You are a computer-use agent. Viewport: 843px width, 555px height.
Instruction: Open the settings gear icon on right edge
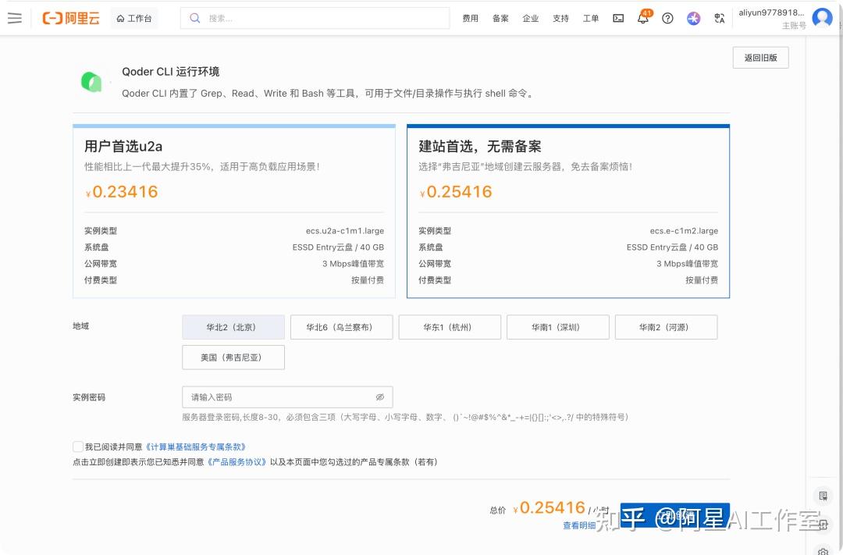tap(823, 552)
